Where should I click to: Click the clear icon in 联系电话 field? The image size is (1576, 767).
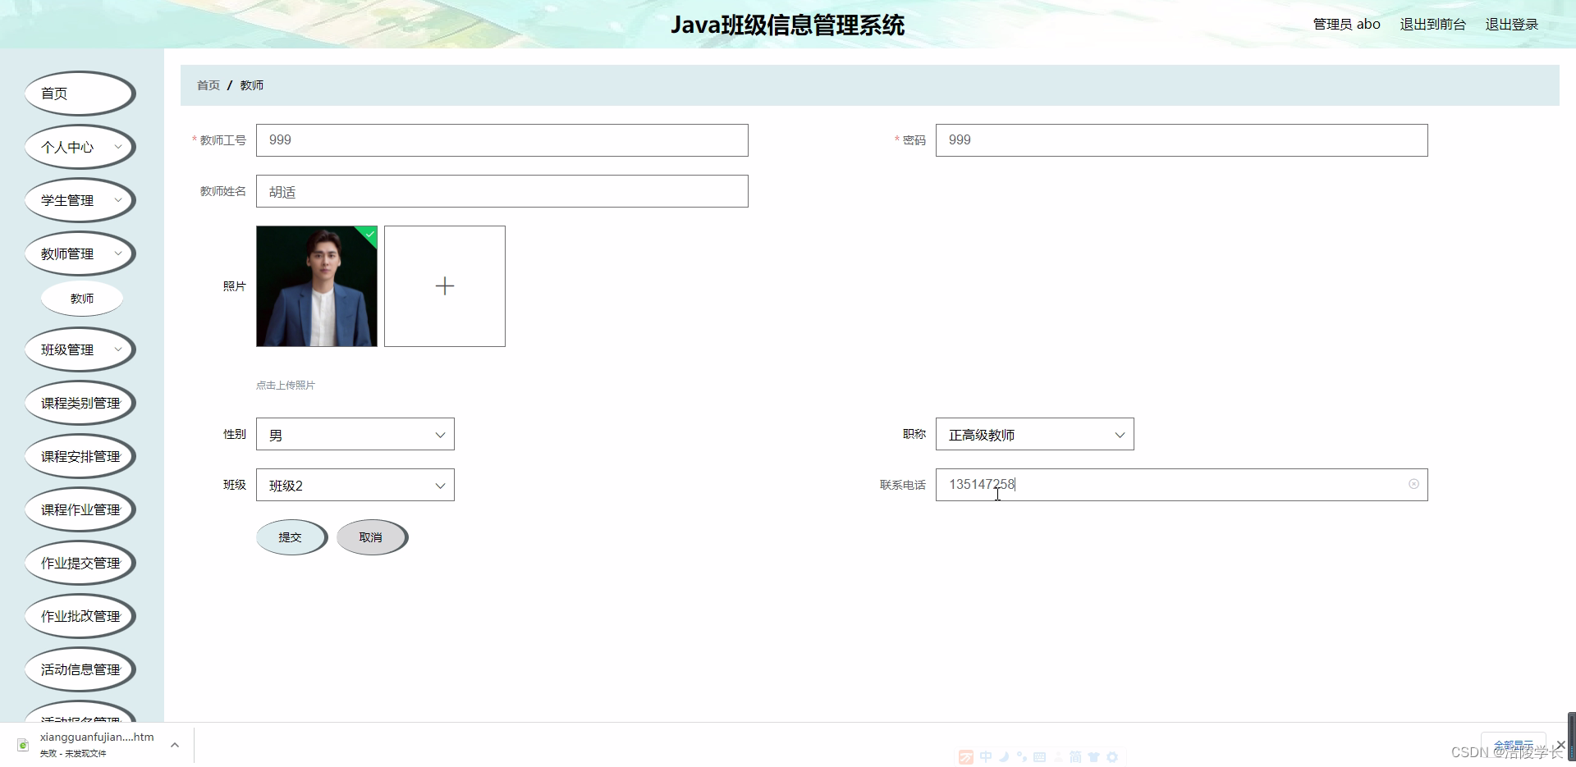pos(1413,484)
